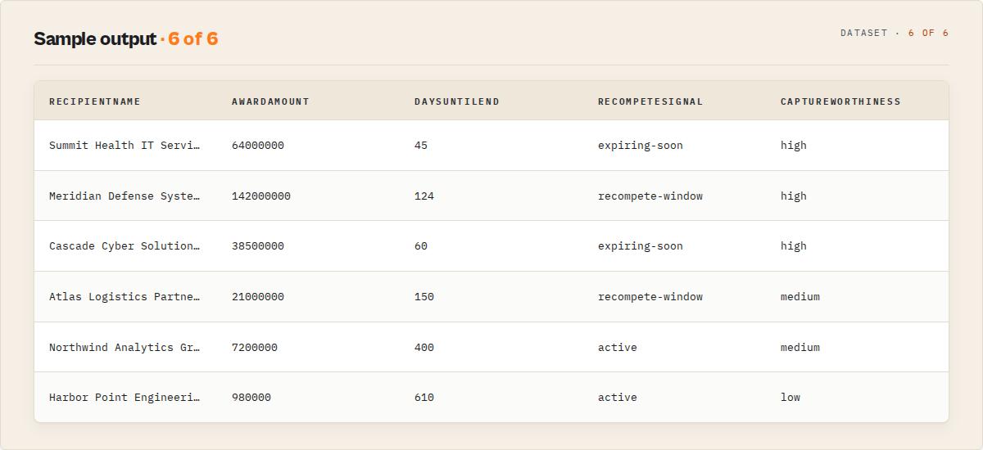The height and width of the screenshot is (450, 983).
Task: Select Atlas Logistics Partners recipient cell
Action: [125, 297]
